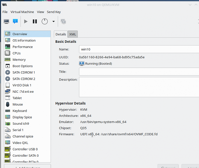
Task: Click the Performance graph icon
Action: click(x=7, y=47)
